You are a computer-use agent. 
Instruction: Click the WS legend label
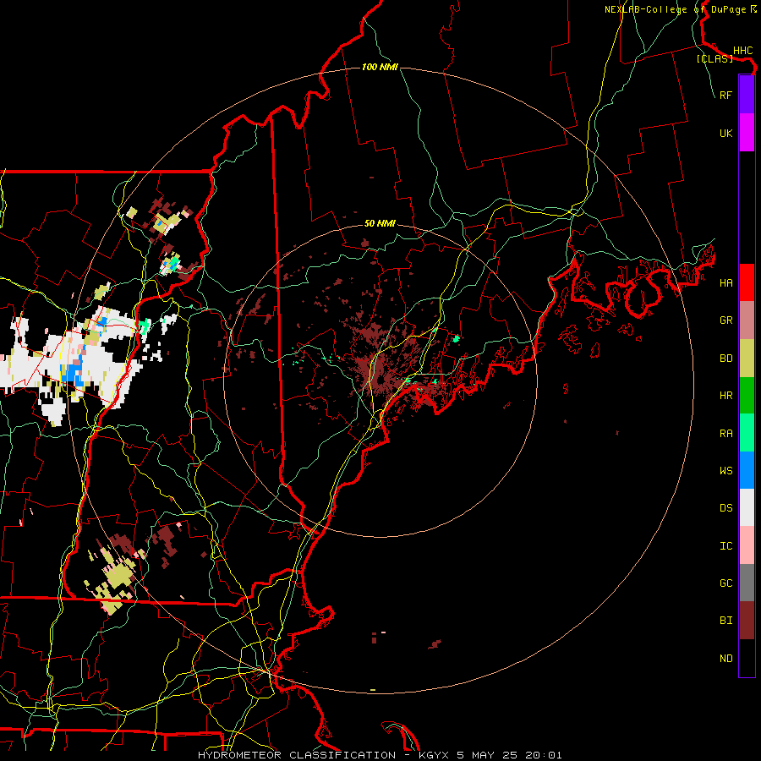(725, 471)
